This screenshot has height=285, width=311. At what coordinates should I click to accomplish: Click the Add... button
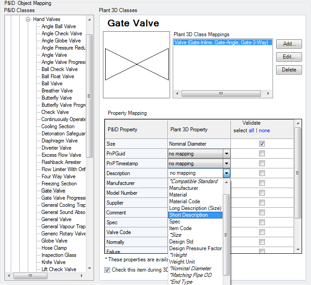pos(289,44)
